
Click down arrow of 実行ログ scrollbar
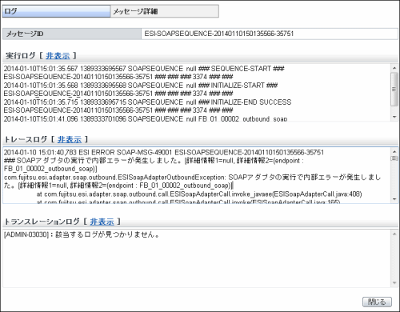(x=394, y=117)
